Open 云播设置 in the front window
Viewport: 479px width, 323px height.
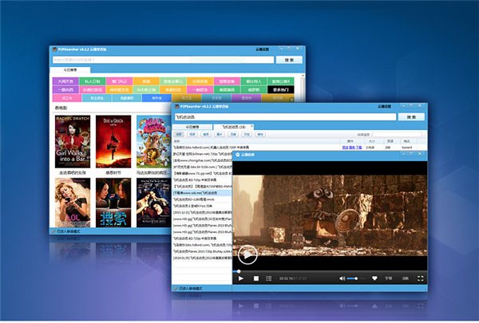(x=384, y=107)
